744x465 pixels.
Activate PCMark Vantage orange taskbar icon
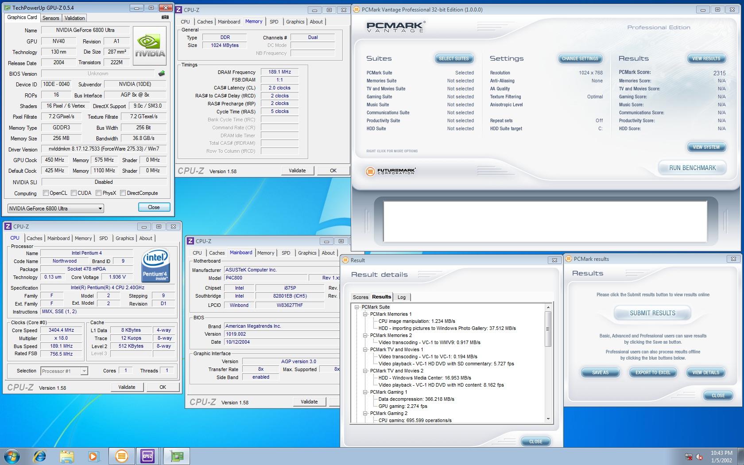pos(121,456)
